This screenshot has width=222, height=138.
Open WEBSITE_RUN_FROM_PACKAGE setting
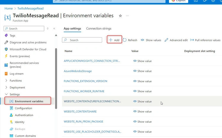coord(83,121)
